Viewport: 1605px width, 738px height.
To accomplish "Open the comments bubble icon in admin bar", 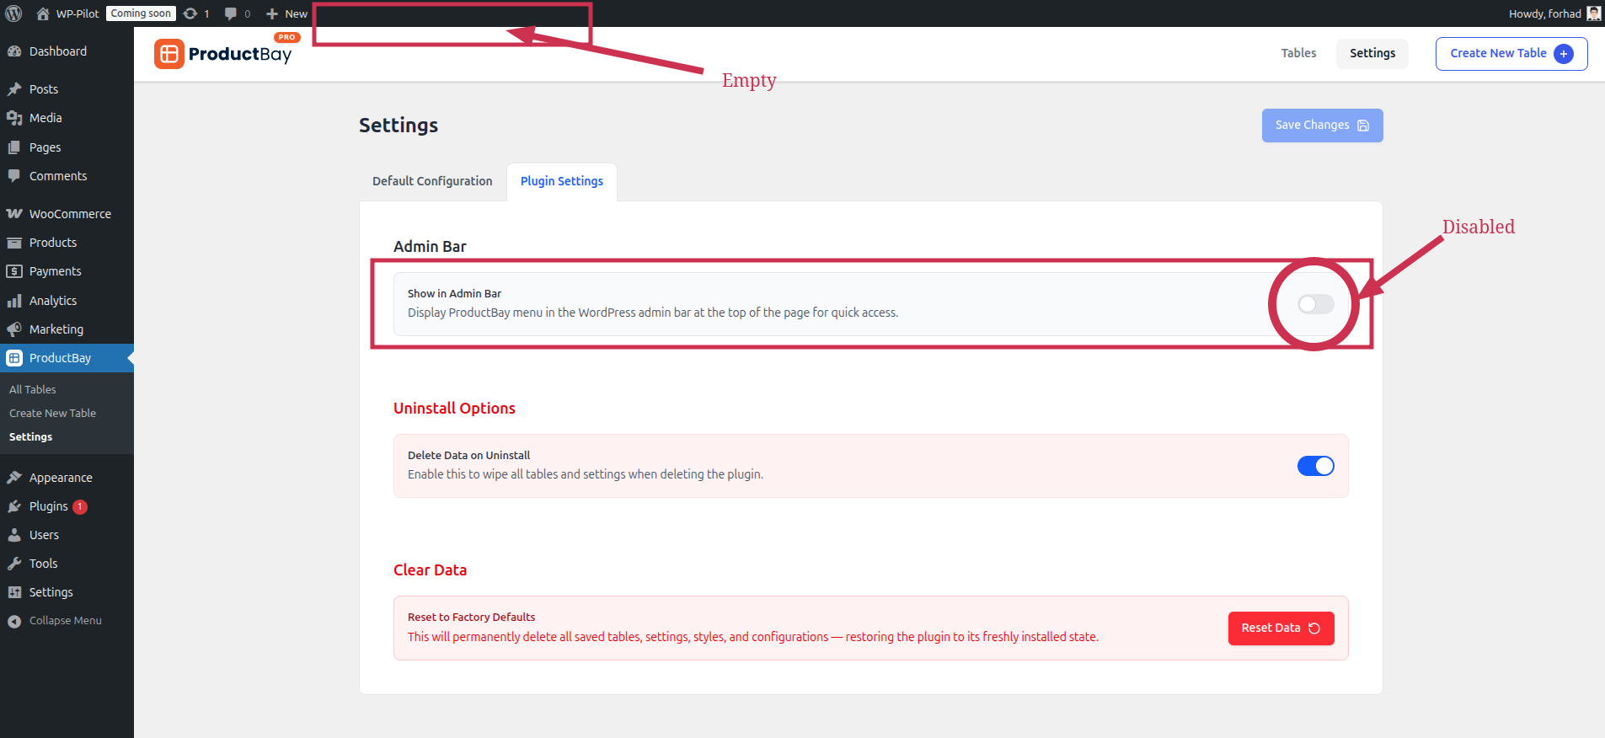I will [x=231, y=13].
